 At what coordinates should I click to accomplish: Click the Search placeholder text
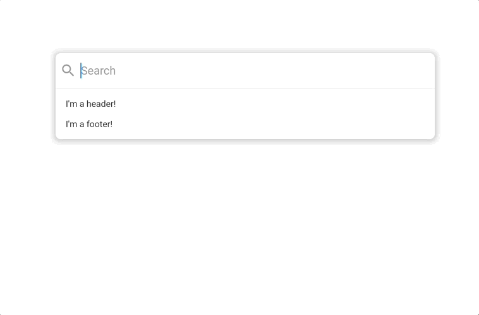click(x=99, y=70)
